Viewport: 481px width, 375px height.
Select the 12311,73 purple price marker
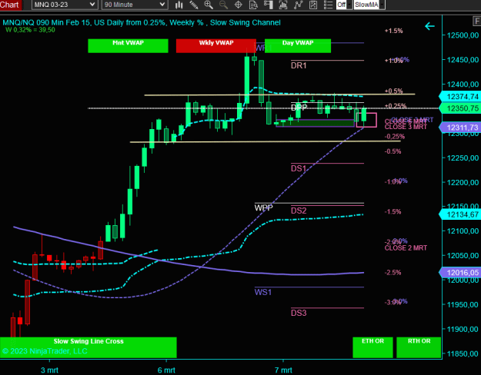tap(460, 128)
